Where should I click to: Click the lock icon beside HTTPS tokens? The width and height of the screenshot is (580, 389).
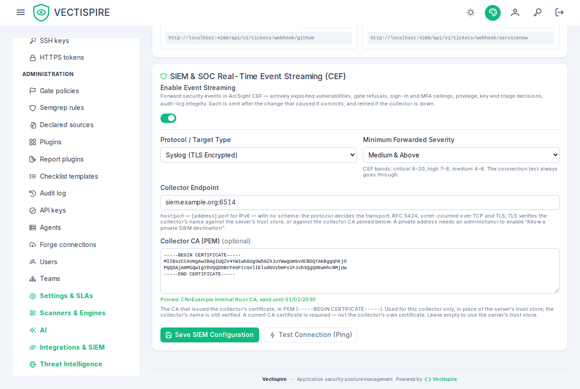click(x=33, y=58)
